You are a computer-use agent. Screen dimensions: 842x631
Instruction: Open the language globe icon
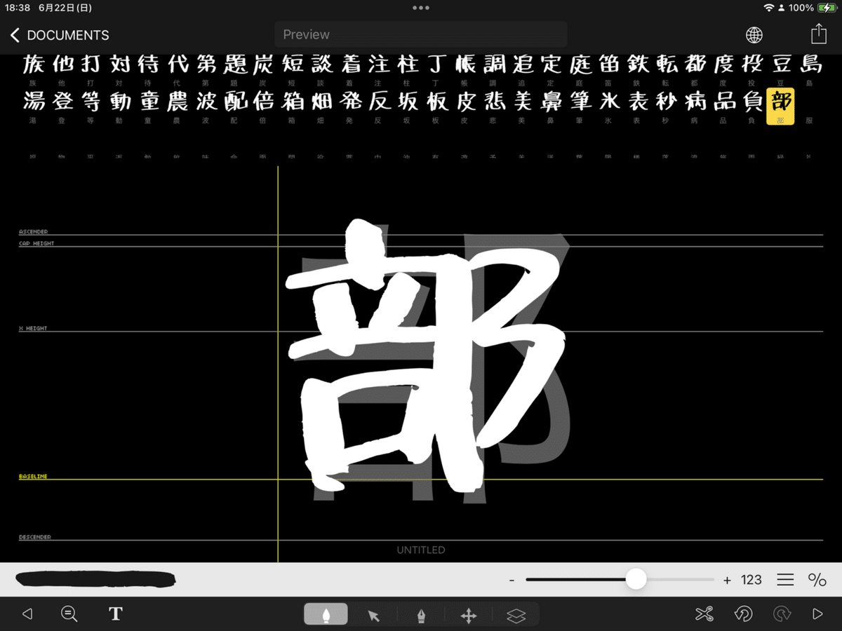coord(754,34)
